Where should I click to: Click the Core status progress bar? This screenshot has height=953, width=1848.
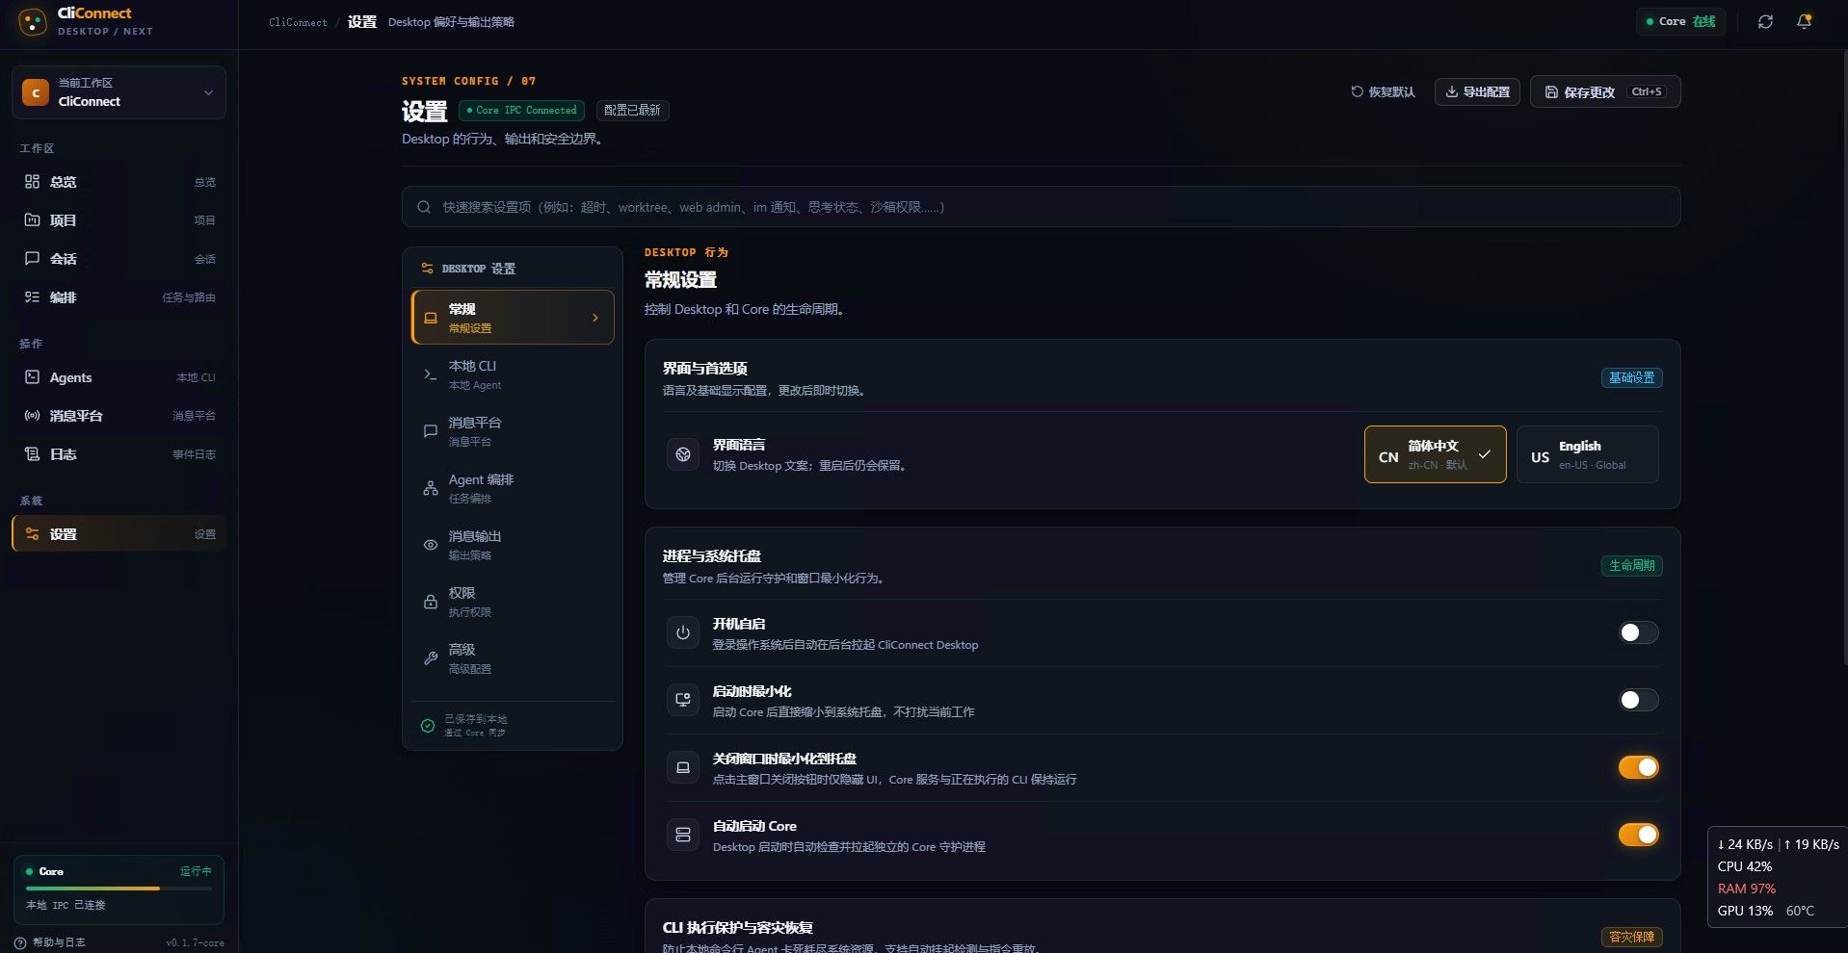[119, 888]
